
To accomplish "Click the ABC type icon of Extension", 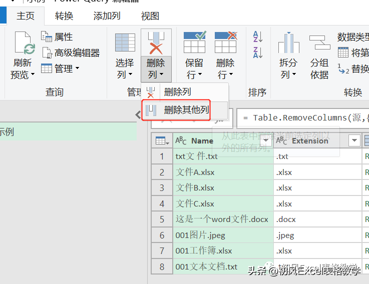I will pos(281,140).
